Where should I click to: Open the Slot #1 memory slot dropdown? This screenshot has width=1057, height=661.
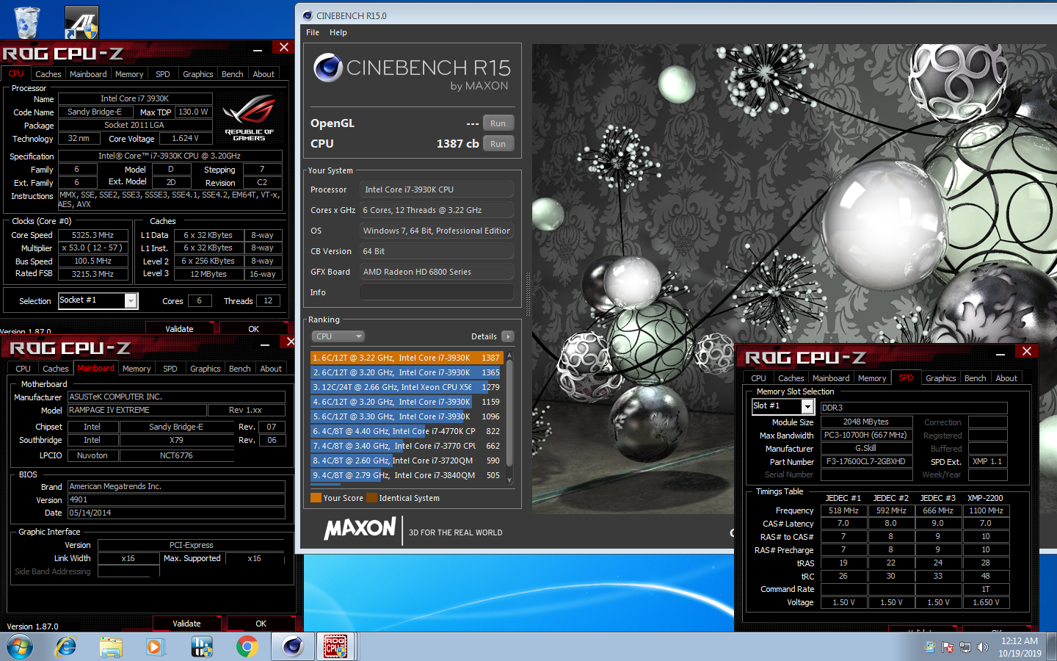click(x=807, y=406)
